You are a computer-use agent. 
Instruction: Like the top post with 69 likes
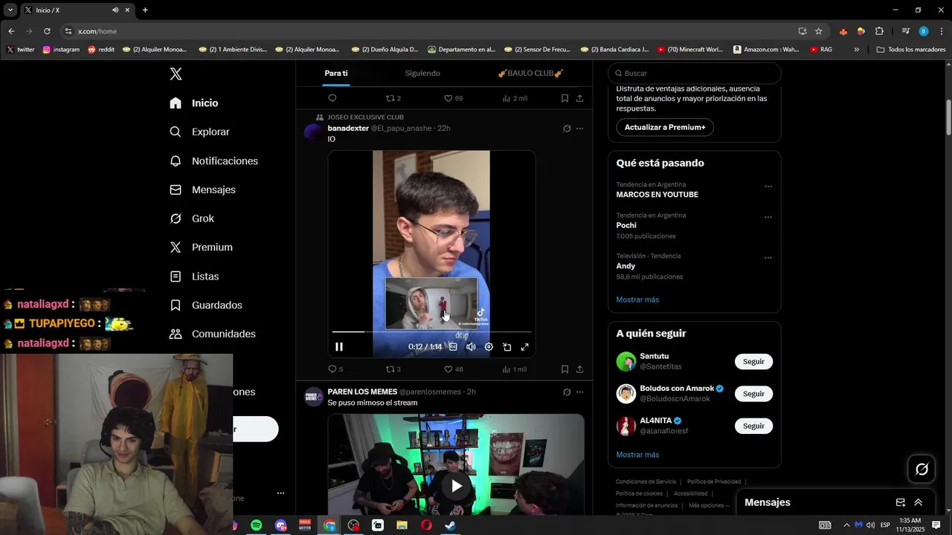[453, 98]
